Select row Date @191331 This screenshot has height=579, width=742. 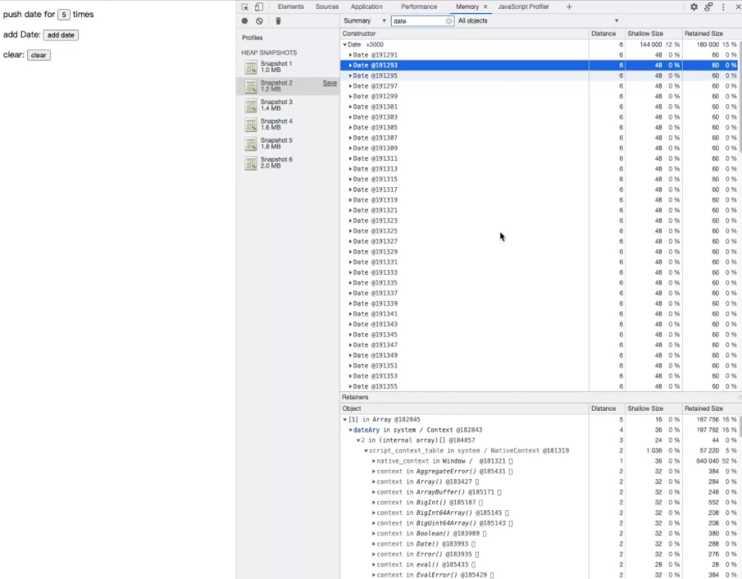point(539,262)
